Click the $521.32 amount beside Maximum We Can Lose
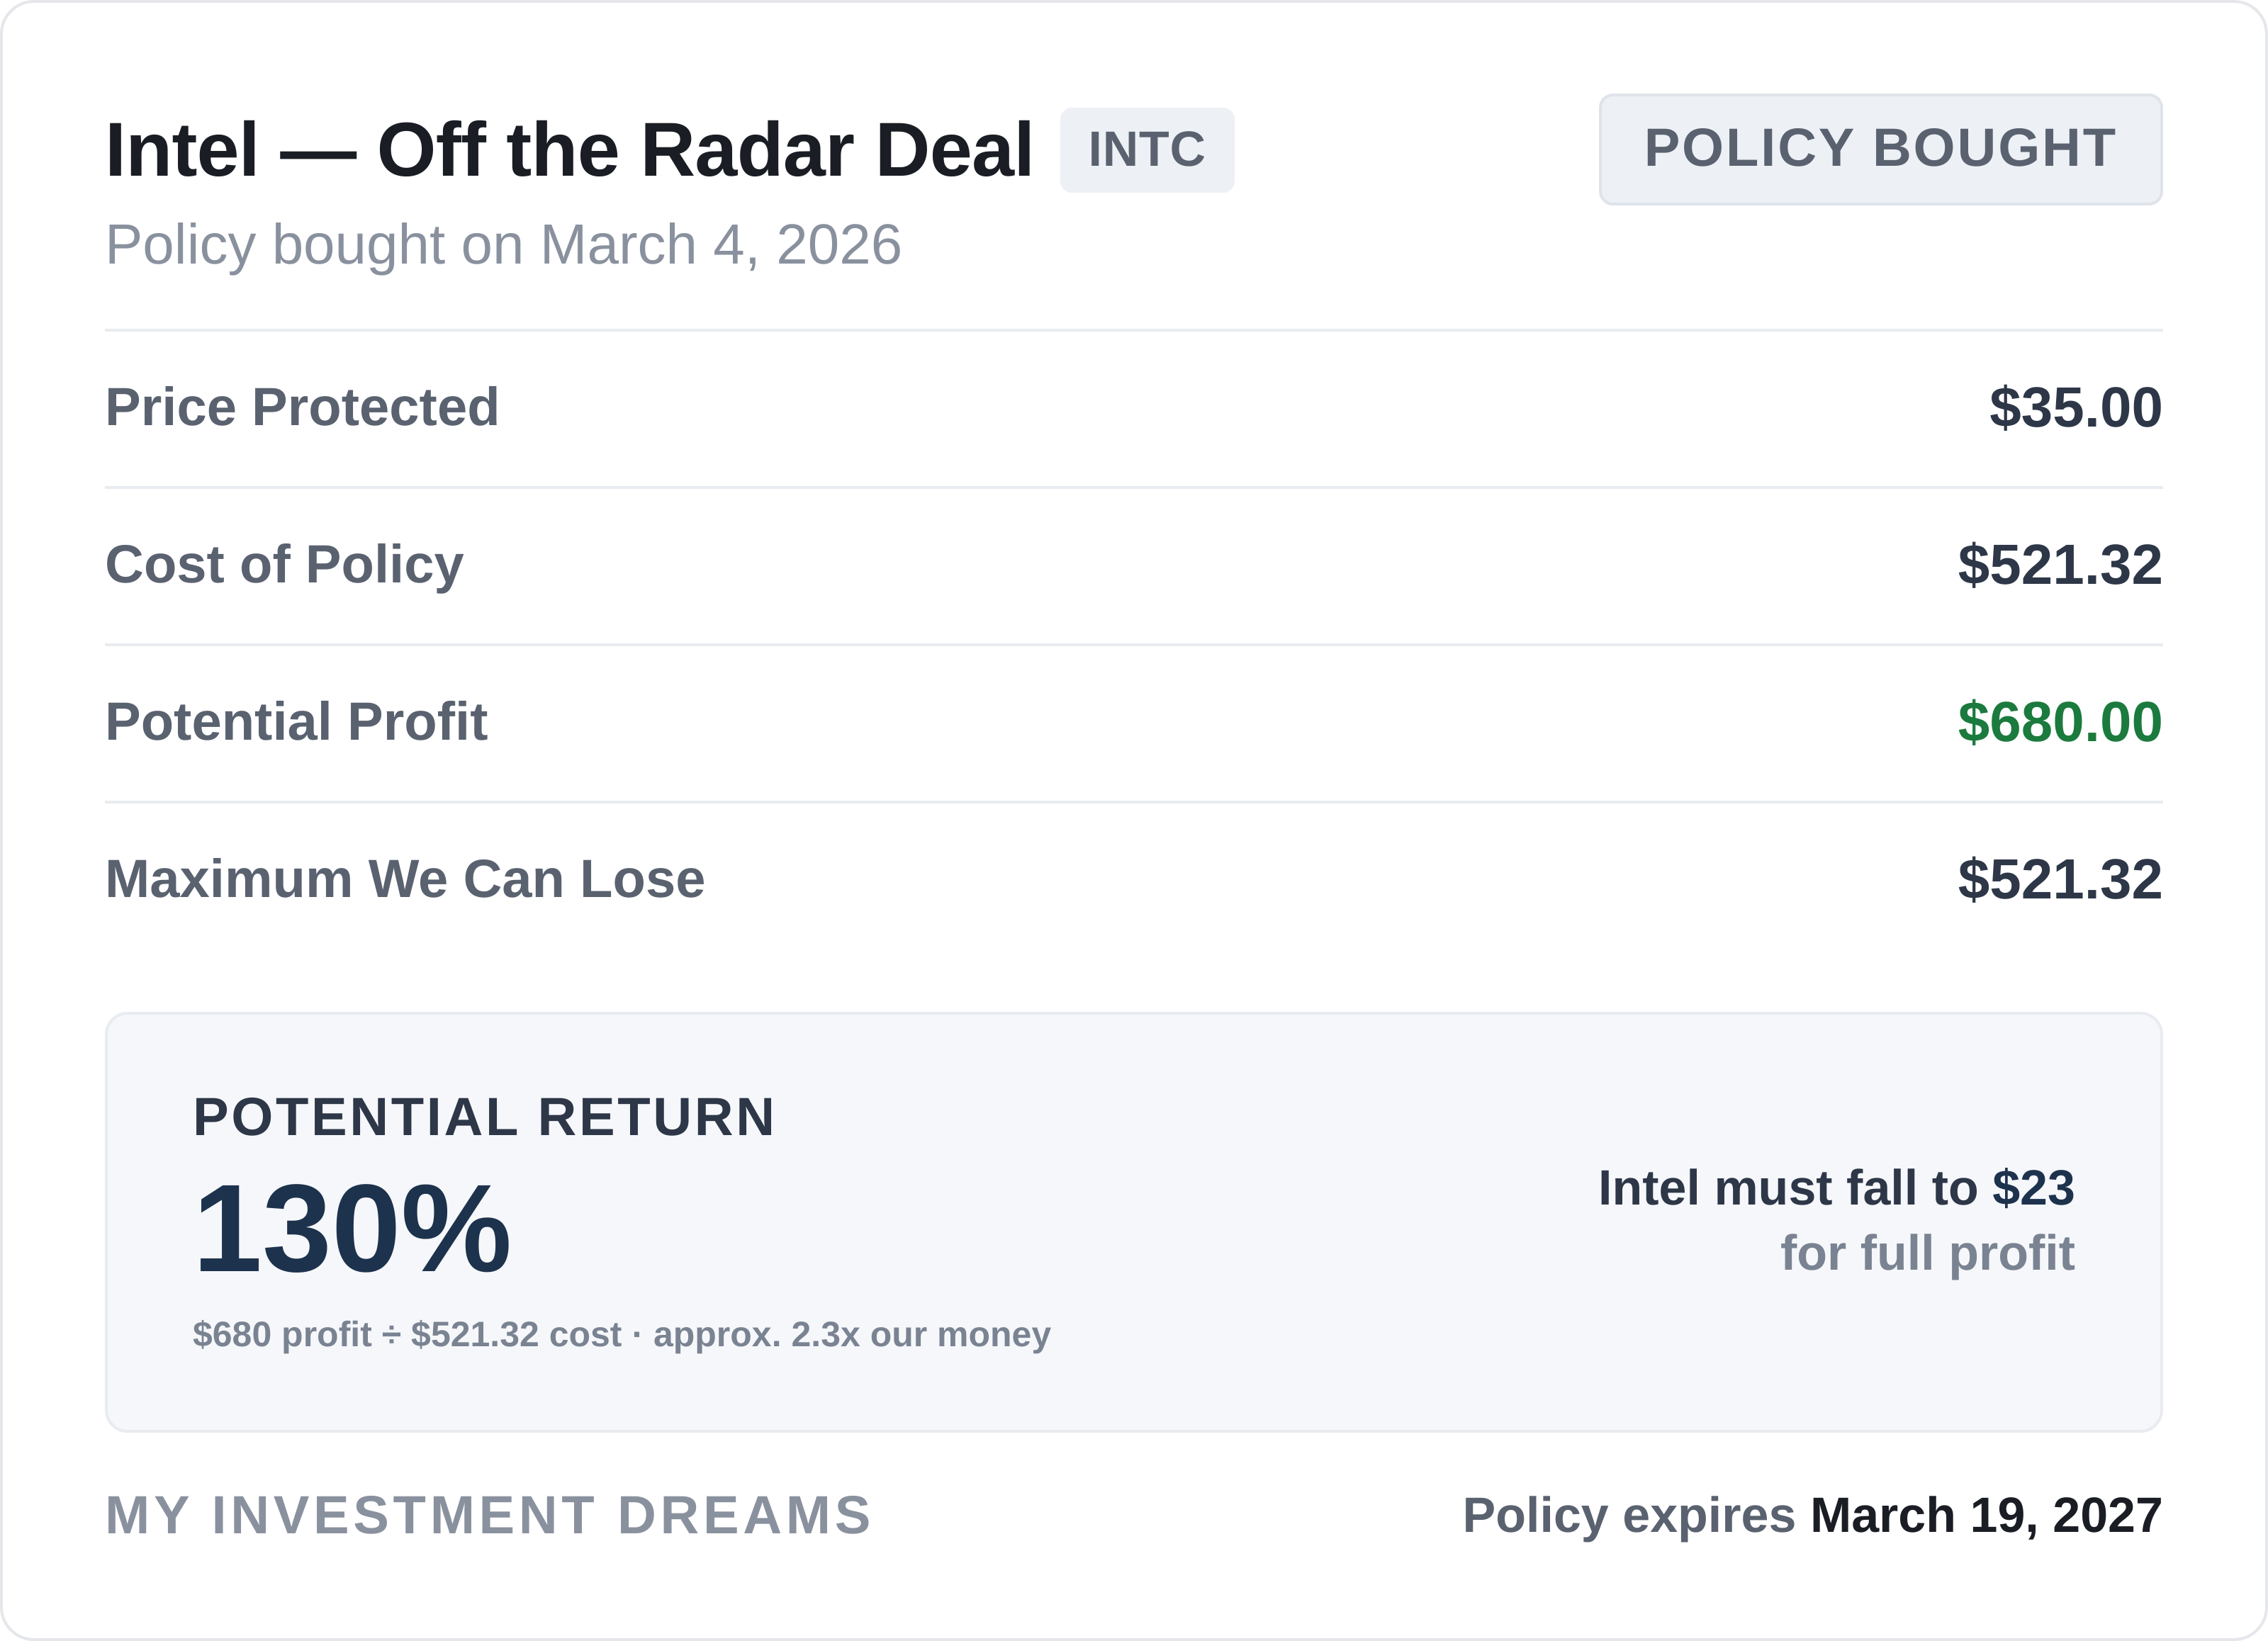2268x1641 pixels. click(x=2059, y=879)
